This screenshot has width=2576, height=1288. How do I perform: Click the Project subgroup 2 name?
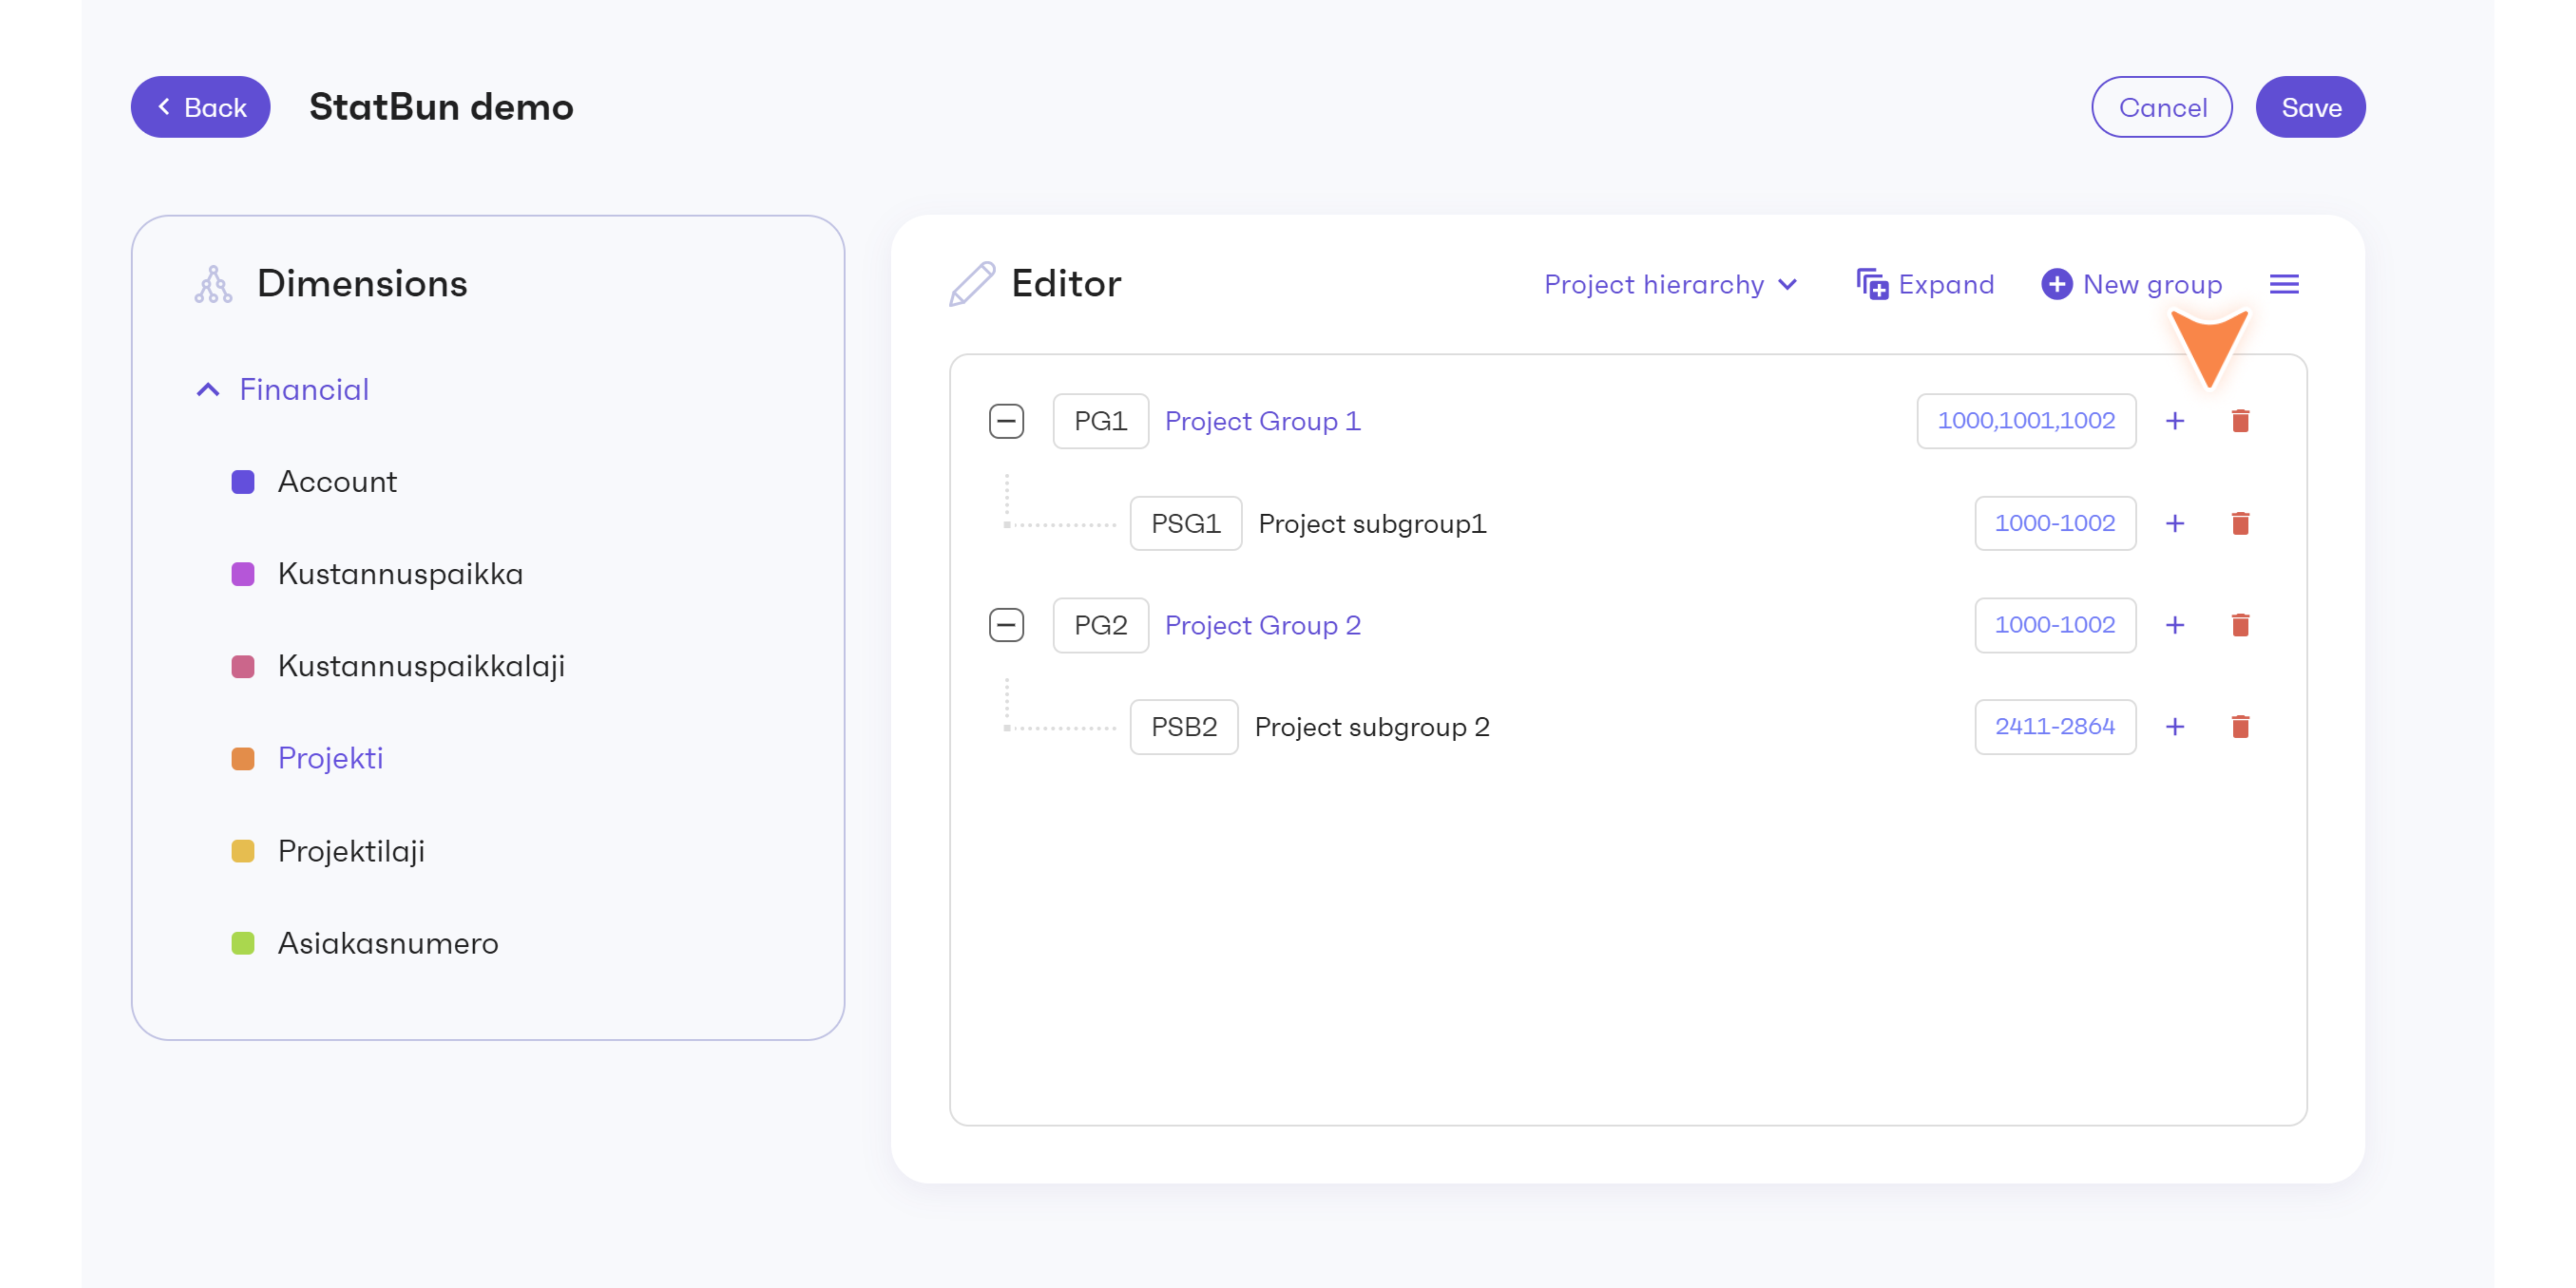point(1372,727)
